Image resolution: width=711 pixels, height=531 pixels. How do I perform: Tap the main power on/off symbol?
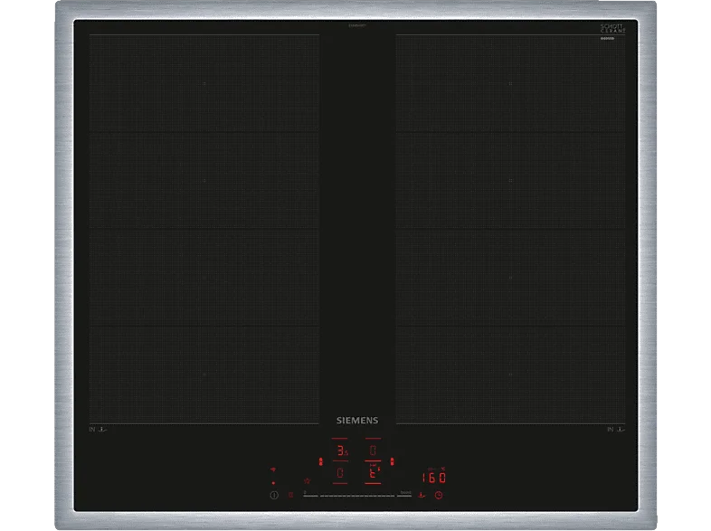click(274, 495)
